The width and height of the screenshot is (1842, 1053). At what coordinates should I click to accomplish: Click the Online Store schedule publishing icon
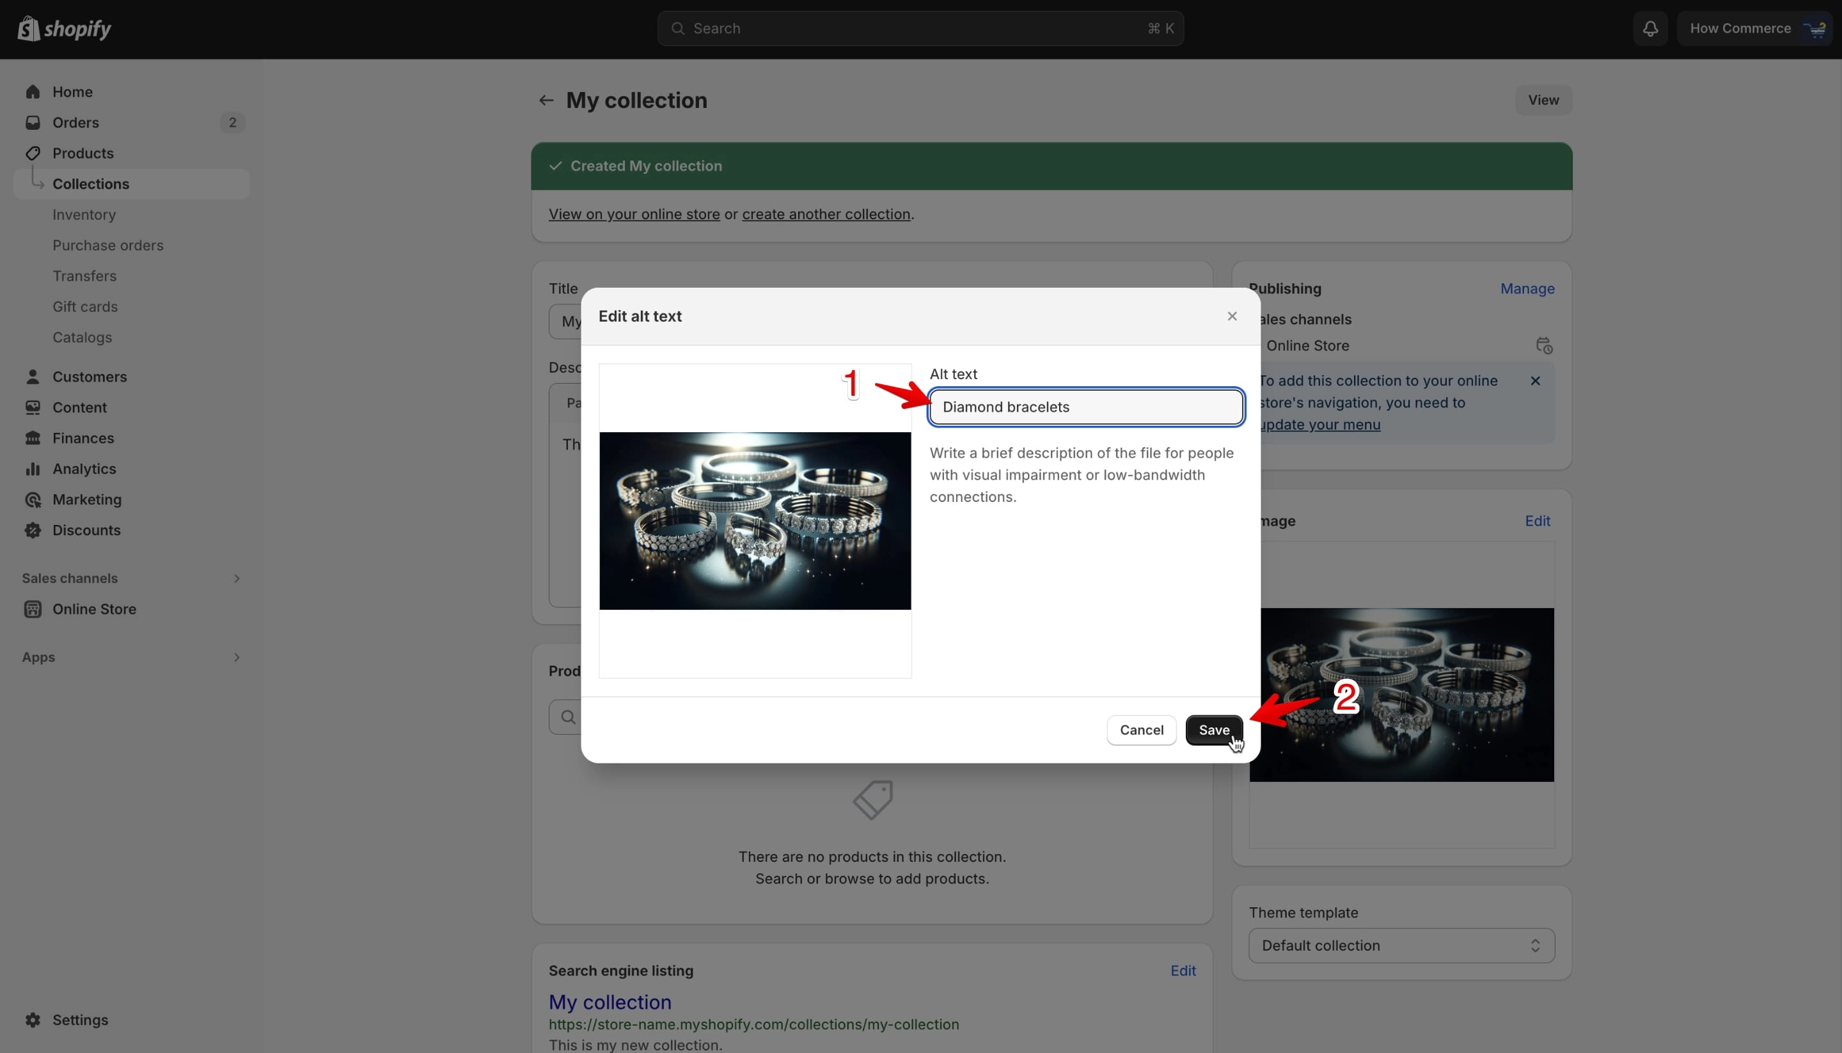[1544, 346]
